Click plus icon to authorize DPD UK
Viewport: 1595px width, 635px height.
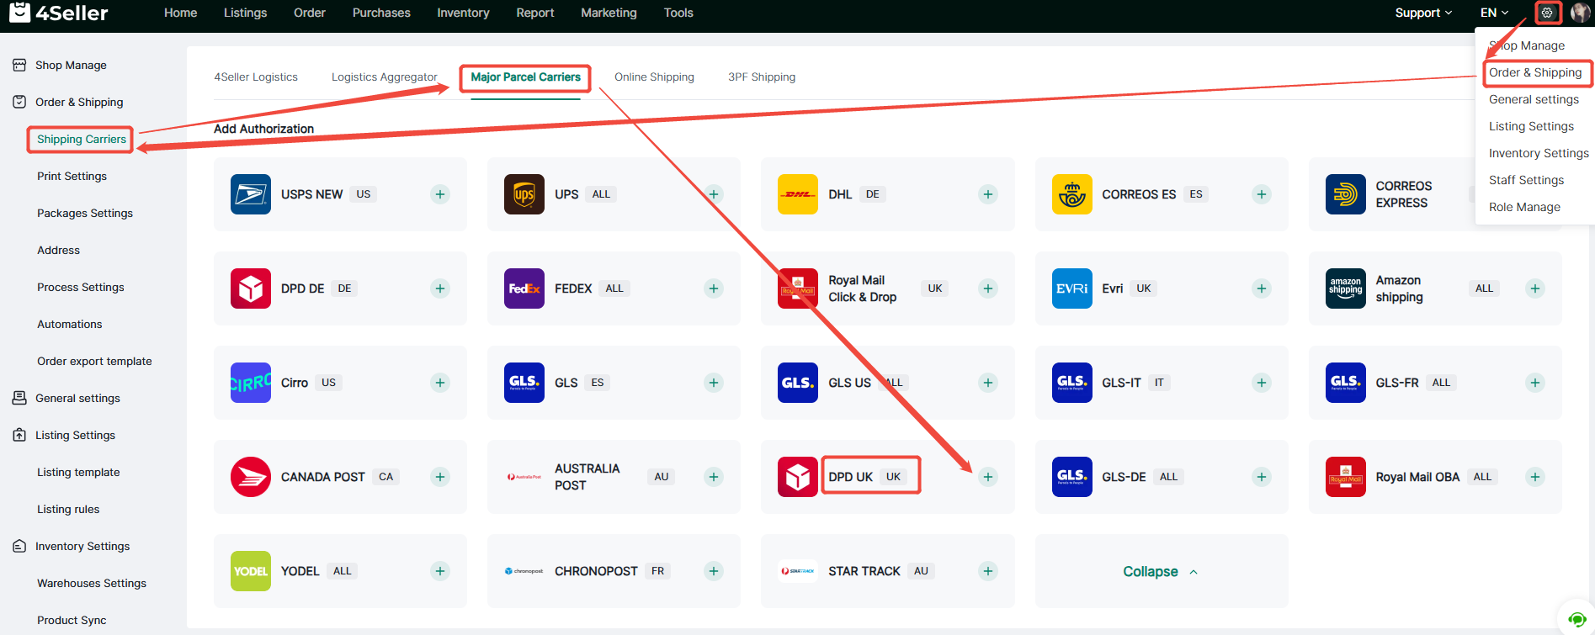click(988, 477)
